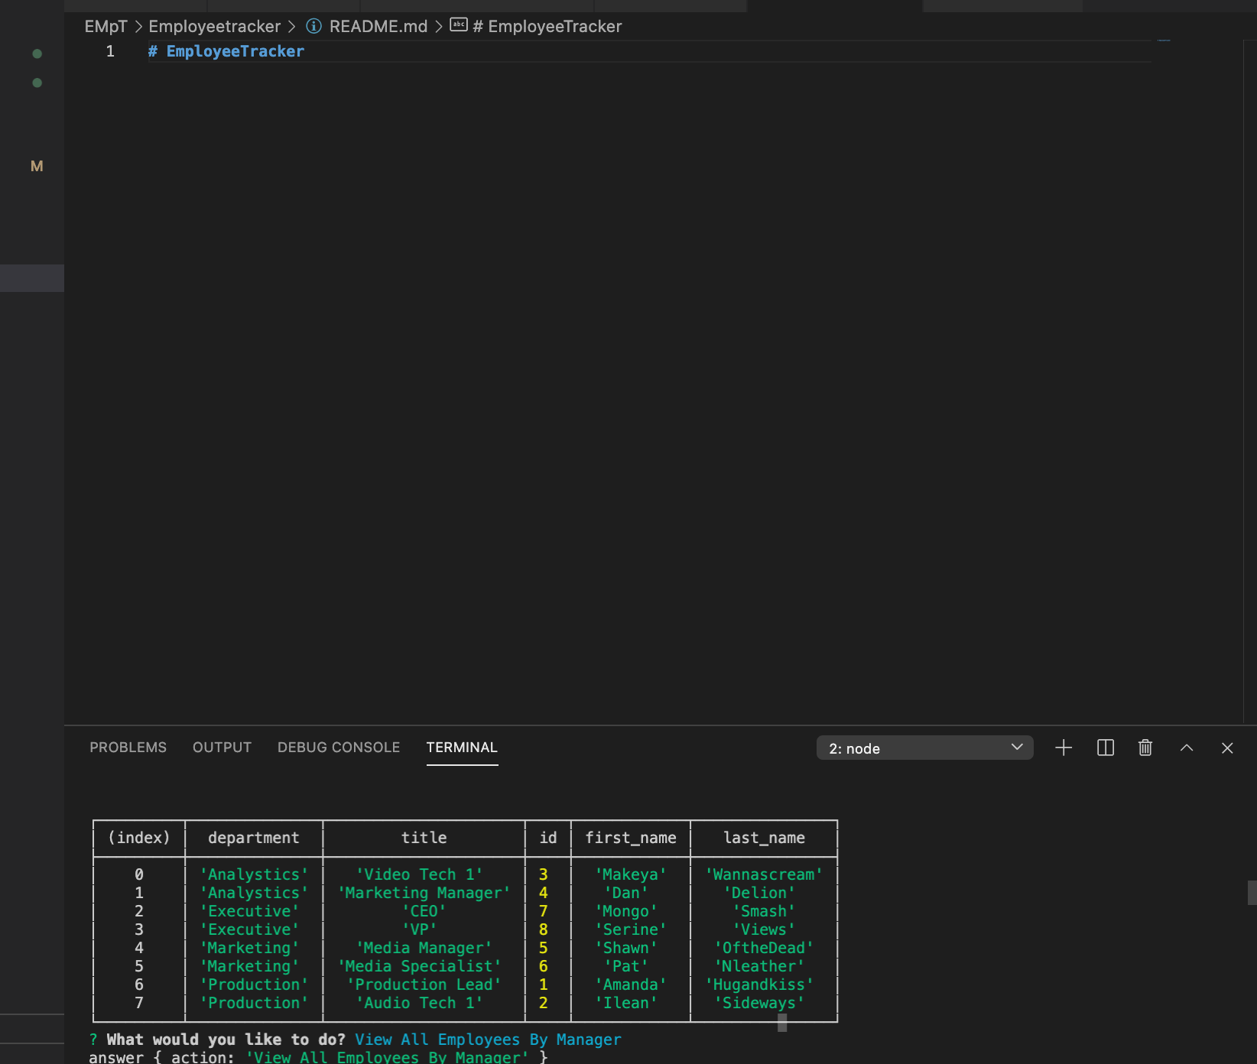Click the 'CEO' title cell

point(424,911)
